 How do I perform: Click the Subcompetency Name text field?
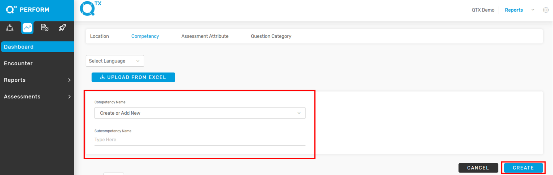coord(200,140)
